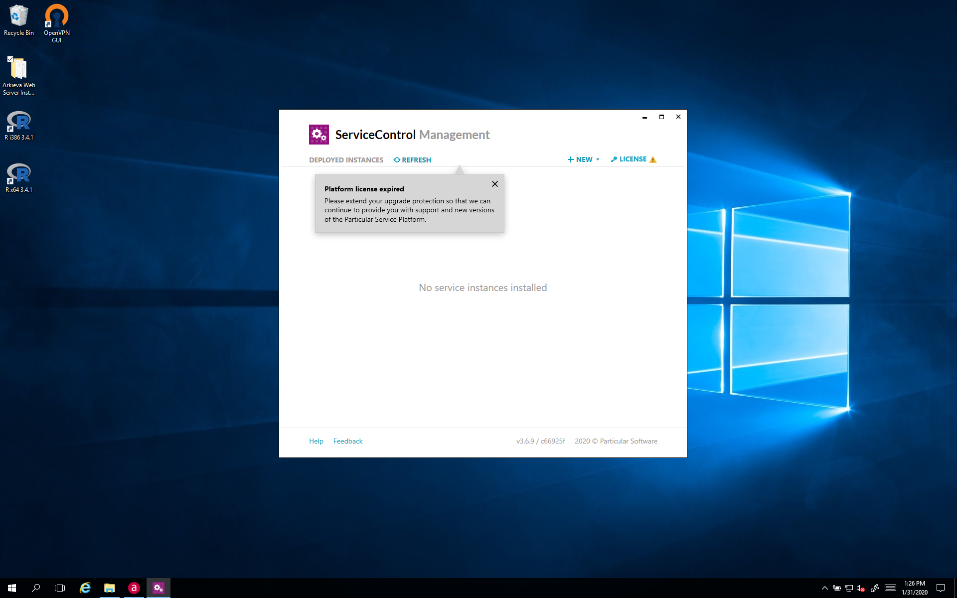Click the power/battery tray icon
This screenshot has height=598, width=957.
tap(836, 588)
